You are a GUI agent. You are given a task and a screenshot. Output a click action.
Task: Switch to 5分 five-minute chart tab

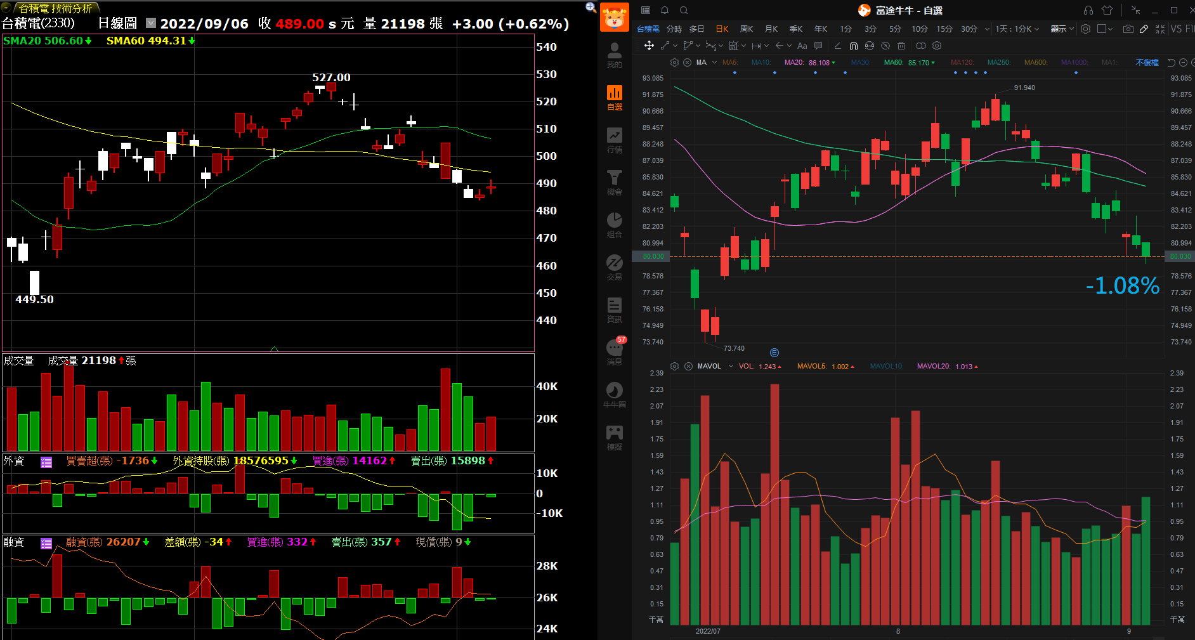point(895,29)
